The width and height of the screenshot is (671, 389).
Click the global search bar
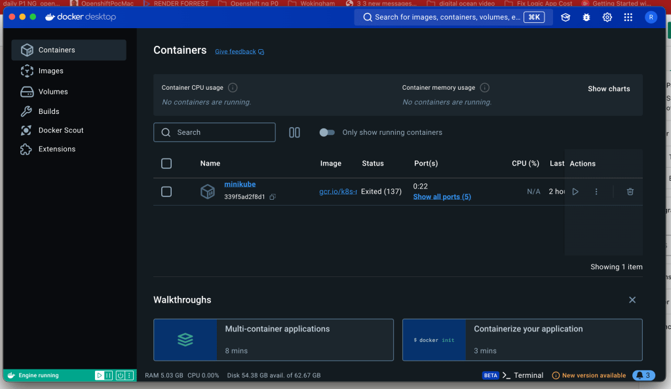(453, 17)
